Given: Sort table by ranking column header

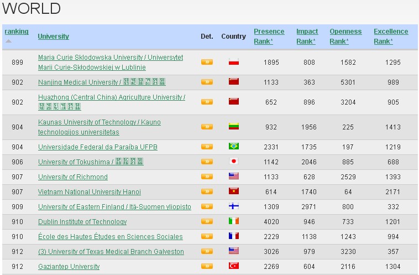Looking at the screenshot, I should point(17,32).
